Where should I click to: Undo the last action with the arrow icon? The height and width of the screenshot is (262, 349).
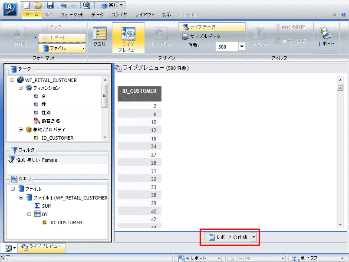(64, 5)
